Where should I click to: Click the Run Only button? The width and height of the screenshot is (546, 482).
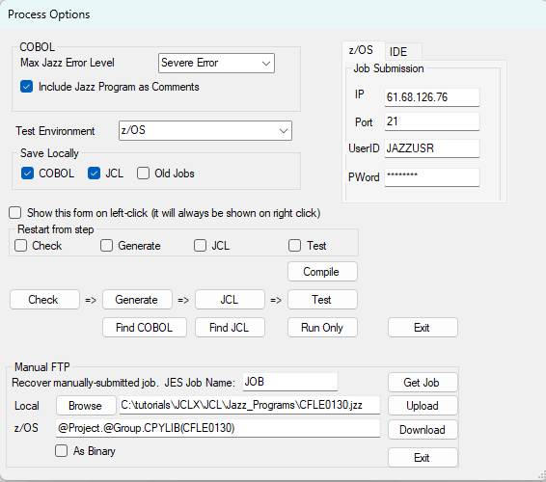(322, 328)
